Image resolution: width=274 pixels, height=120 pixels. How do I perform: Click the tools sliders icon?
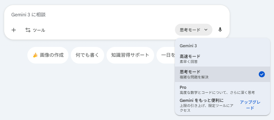point(28,30)
